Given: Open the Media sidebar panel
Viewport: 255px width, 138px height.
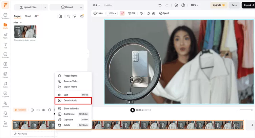Looking at the screenshot, I should pyautogui.click(x=5, y=26).
